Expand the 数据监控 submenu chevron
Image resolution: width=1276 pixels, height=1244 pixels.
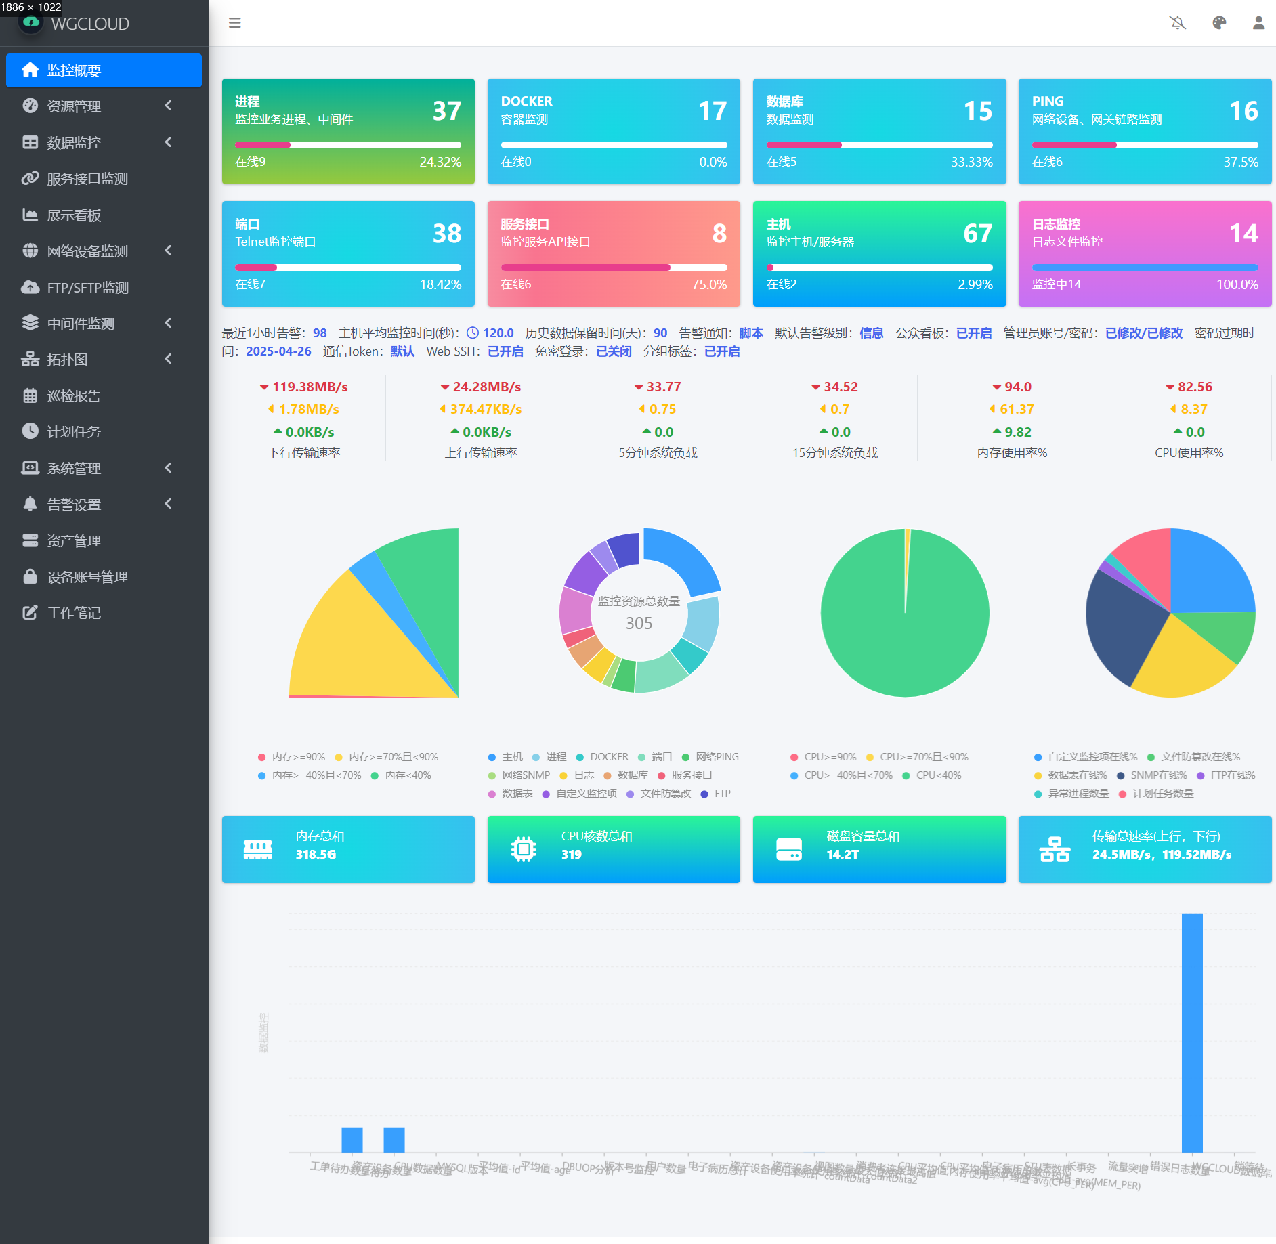(x=169, y=142)
